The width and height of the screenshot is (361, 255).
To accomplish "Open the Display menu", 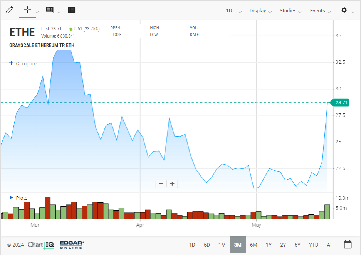I will click(x=260, y=11).
